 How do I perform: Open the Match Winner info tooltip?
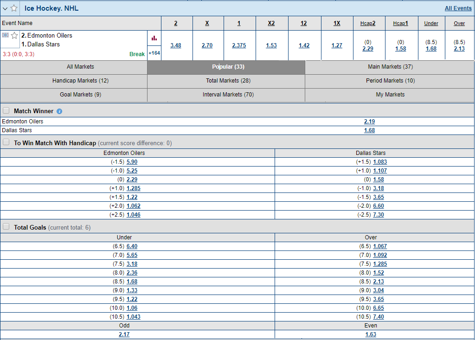pos(59,111)
